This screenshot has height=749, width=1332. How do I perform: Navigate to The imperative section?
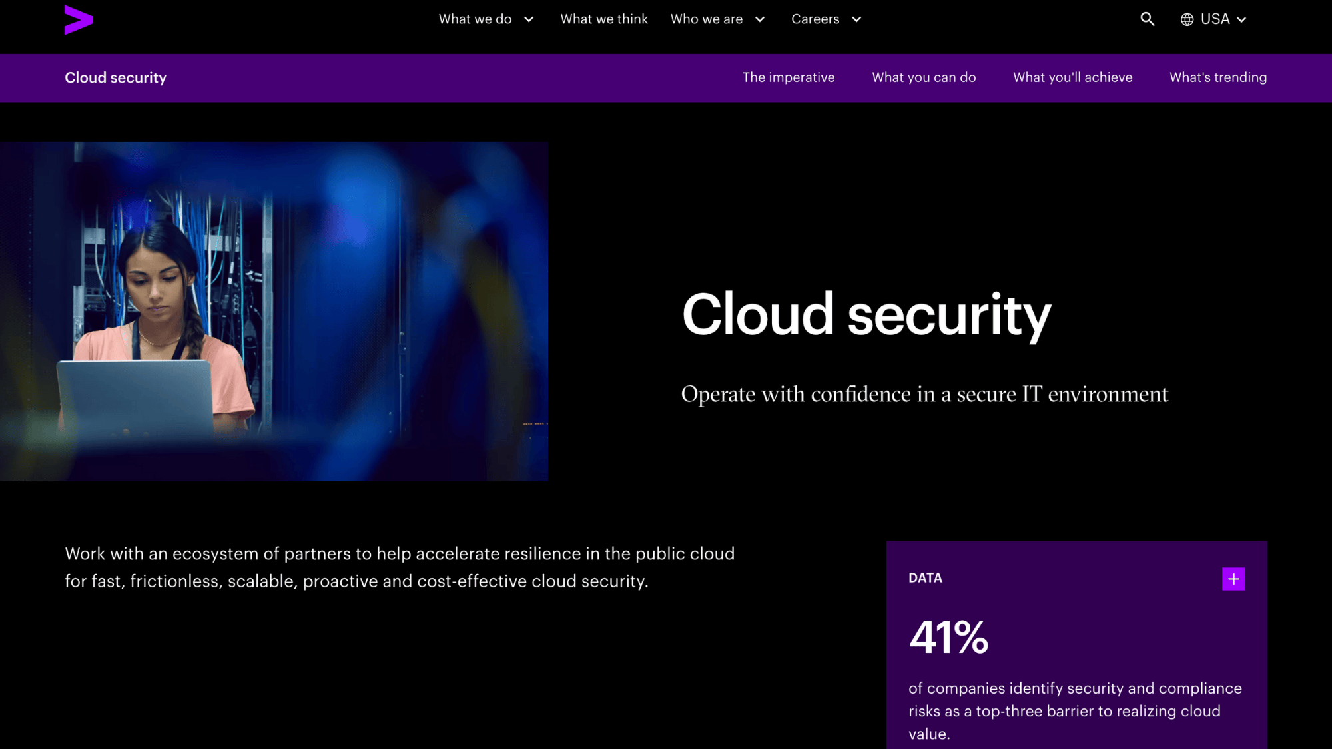[x=789, y=77]
